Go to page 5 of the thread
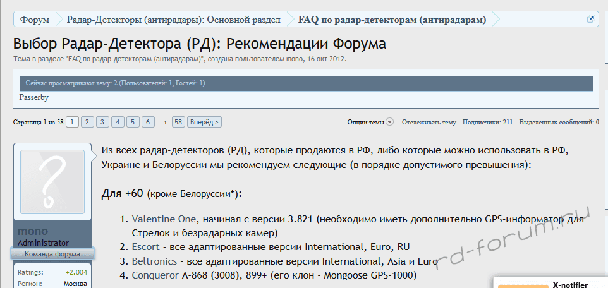This screenshot has height=288, width=608. [133, 122]
